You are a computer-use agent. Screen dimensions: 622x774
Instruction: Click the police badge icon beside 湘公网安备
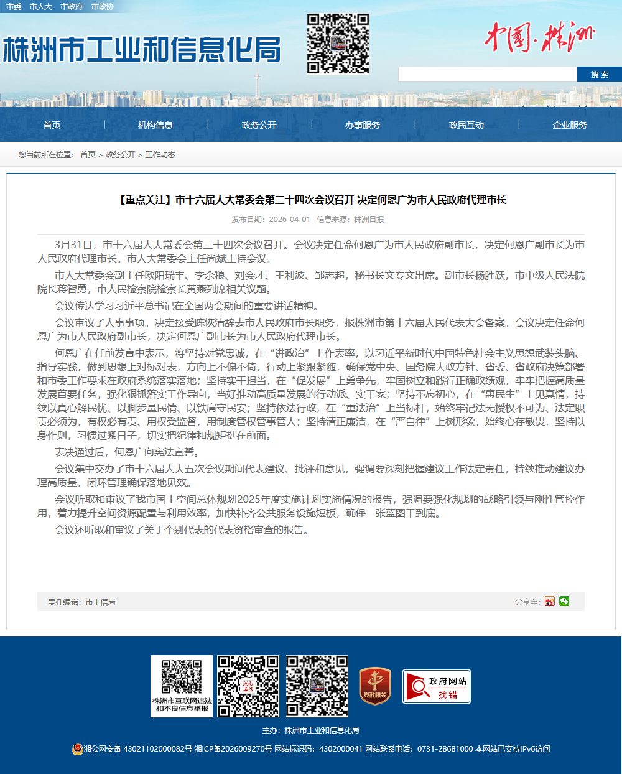click(77, 748)
